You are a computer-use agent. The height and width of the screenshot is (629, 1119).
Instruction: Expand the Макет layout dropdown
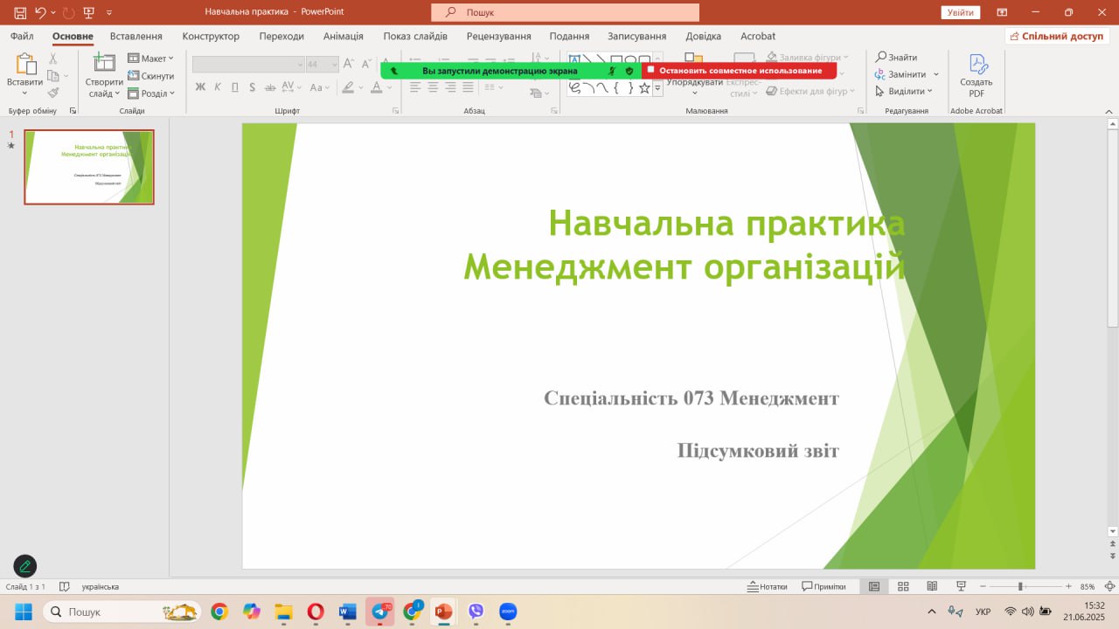(150, 59)
